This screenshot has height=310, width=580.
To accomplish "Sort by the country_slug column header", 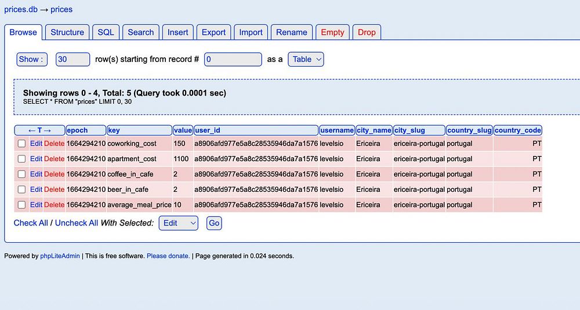I will coord(469,130).
